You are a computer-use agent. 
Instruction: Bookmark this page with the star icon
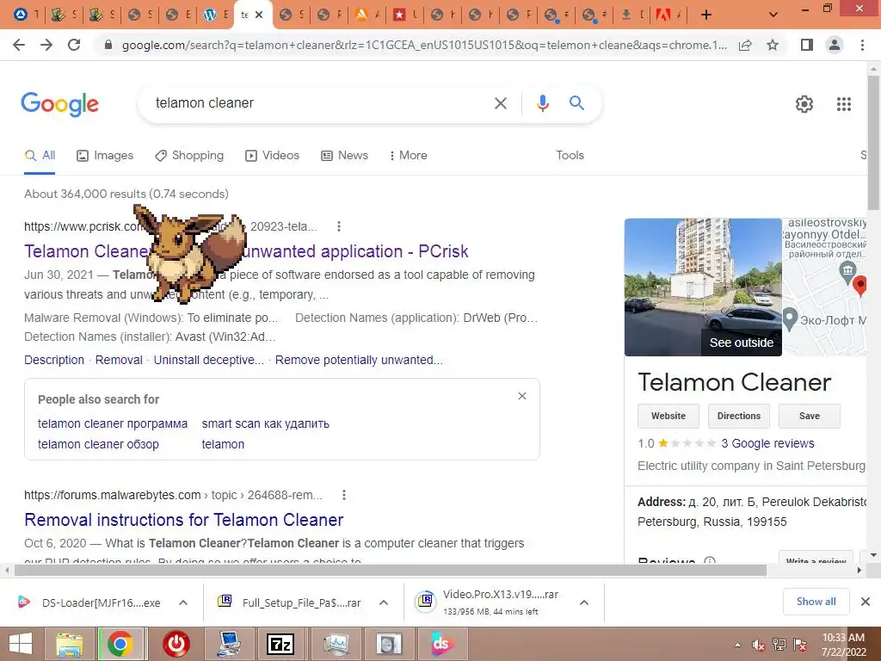(773, 45)
